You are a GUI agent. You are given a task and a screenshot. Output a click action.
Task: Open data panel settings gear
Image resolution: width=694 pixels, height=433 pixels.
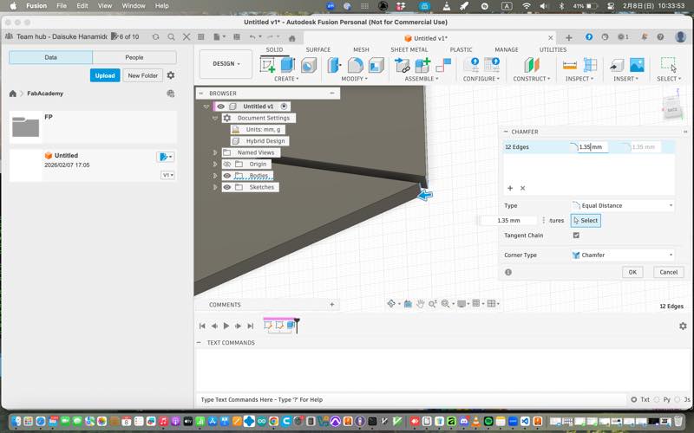(171, 75)
